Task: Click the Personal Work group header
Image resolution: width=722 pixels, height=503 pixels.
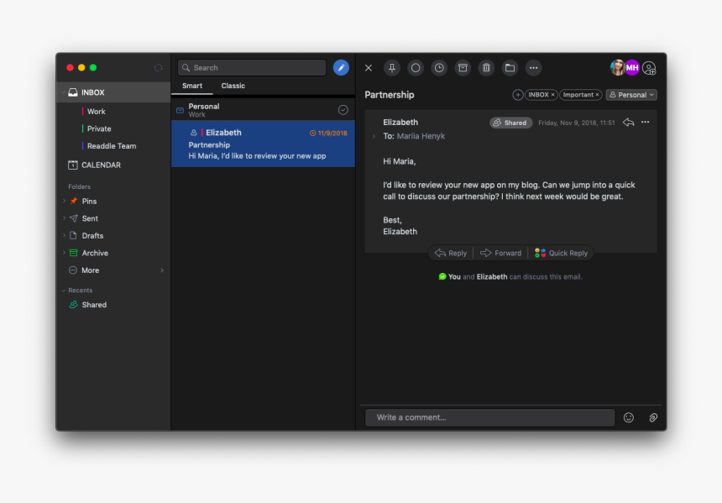Action: coord(263,110)
